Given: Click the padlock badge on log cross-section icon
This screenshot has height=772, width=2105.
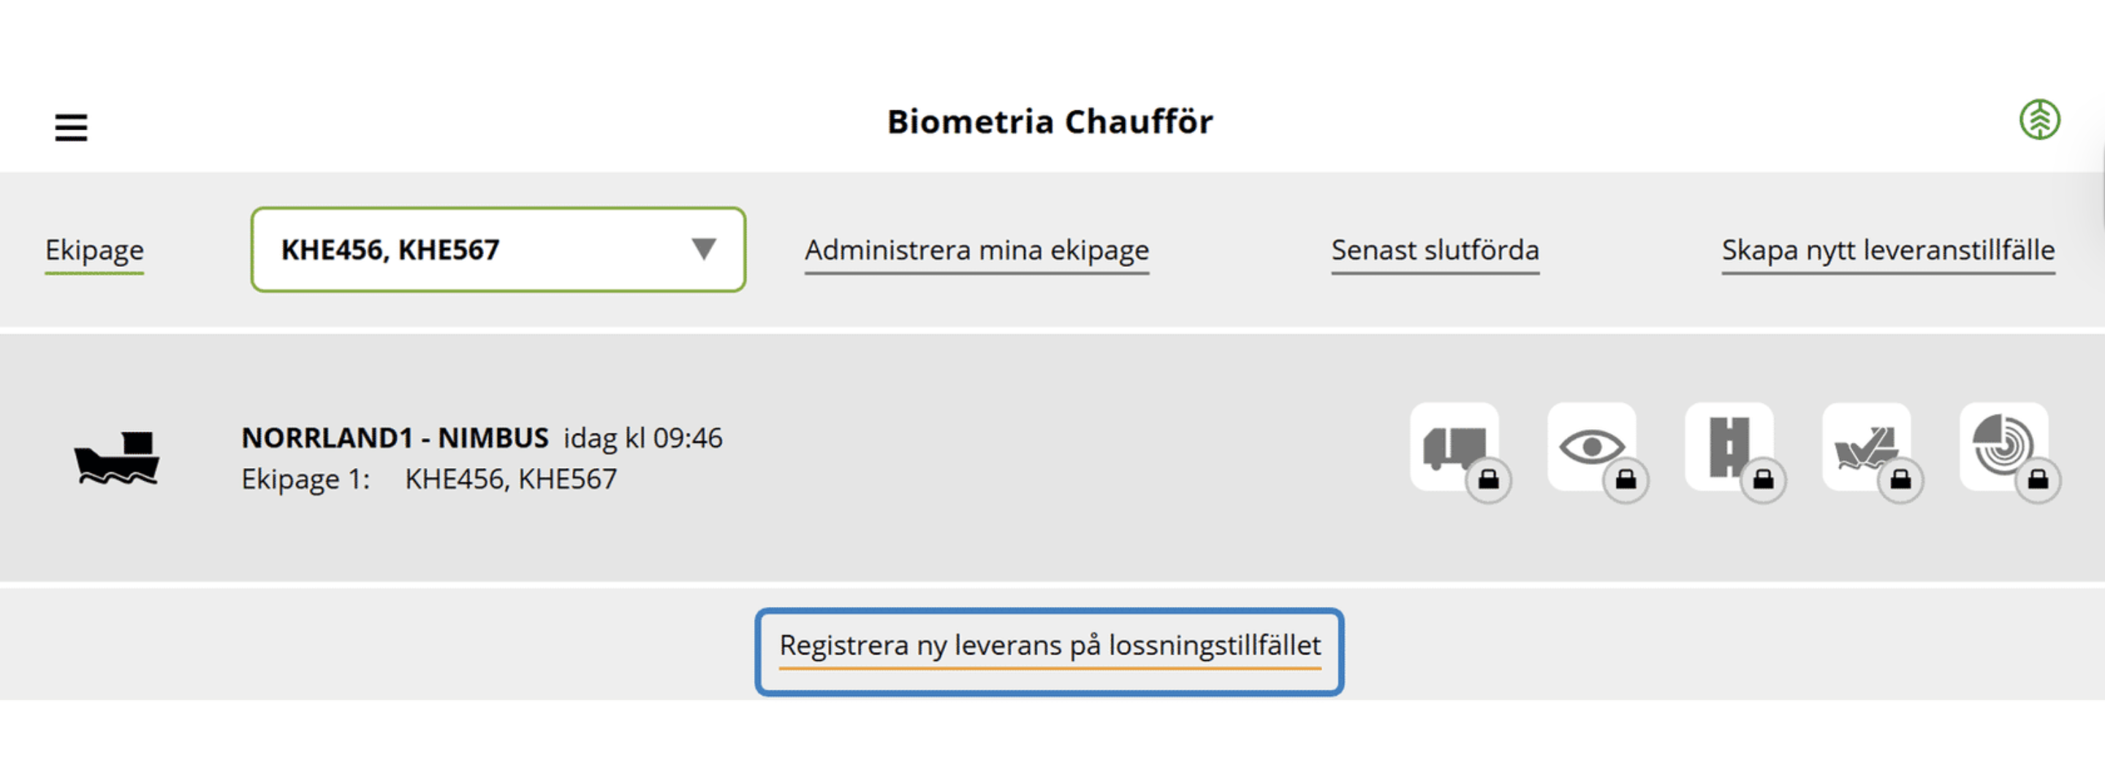Looking at the screenshot, I should pos(2037,480).
